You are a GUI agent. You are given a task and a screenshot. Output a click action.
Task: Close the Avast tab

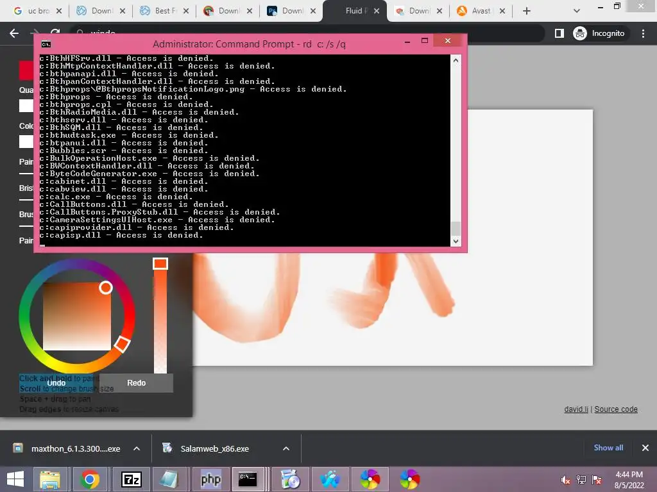point(502,11)
